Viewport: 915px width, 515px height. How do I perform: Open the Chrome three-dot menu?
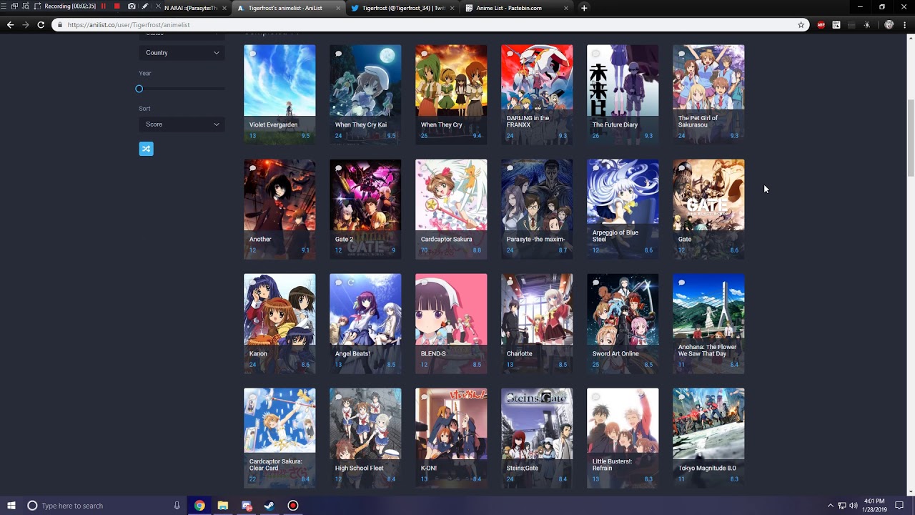904,24
